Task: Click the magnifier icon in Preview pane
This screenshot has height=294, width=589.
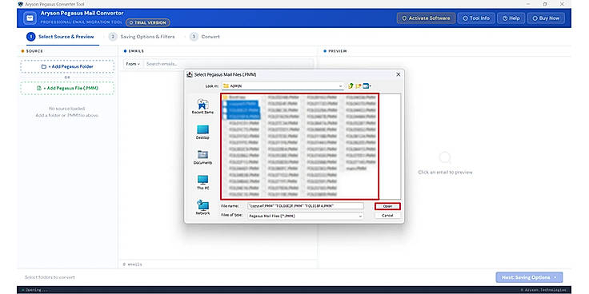Action: click(x=445, y=157)
